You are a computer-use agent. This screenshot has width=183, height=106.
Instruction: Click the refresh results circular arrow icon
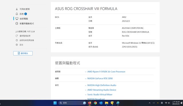tap(17, 36)
